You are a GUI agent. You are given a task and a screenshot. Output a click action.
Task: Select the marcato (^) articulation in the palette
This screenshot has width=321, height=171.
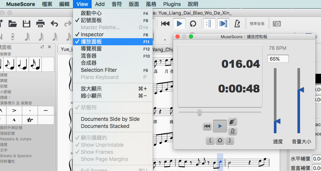(14, 120)
